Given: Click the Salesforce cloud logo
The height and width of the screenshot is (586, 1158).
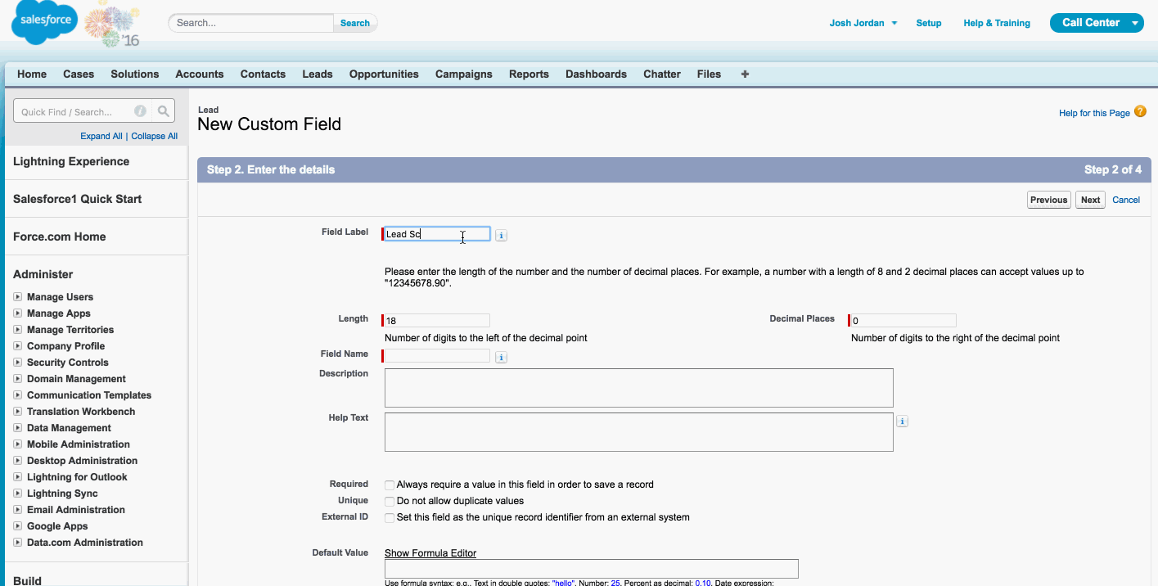Looking at the screenshot, I should pos(43,24).
